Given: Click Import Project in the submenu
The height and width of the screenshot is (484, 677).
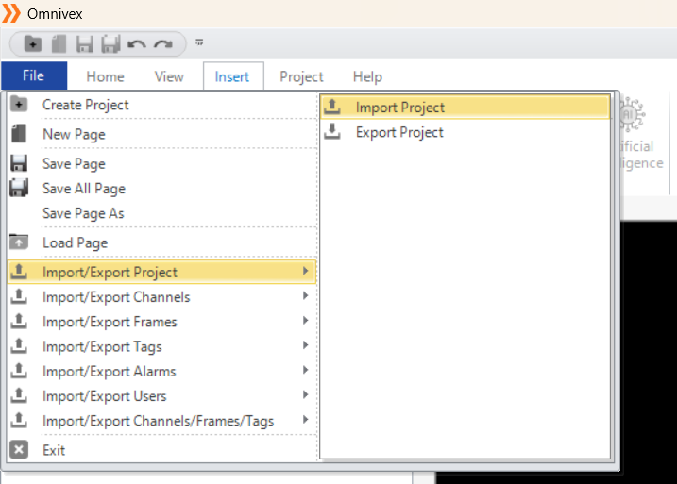Looking at the screenshot, I should pos(465,107).
